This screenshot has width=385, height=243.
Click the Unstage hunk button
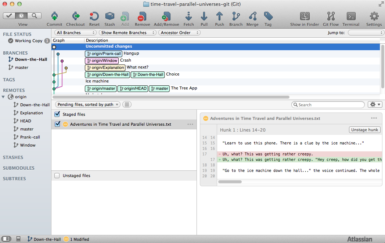pos(365,130)
